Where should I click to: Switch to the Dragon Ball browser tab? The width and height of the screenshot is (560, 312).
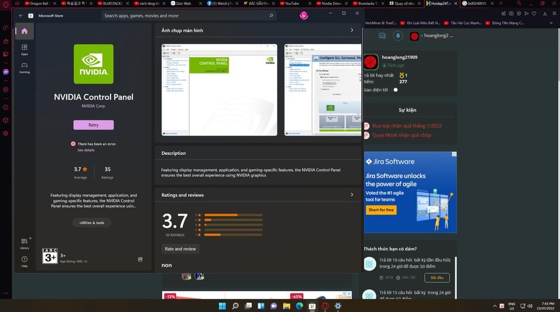pos(39,4)
